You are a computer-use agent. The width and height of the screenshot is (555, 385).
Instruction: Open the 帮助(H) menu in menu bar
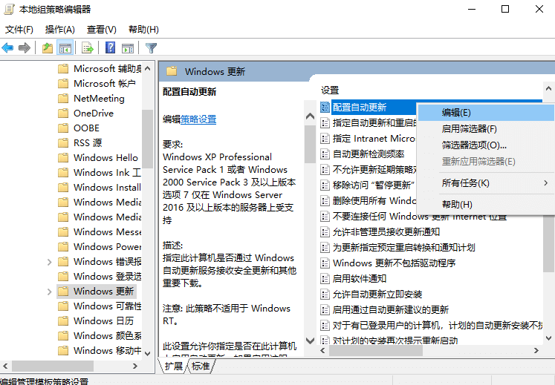point(143,30)
